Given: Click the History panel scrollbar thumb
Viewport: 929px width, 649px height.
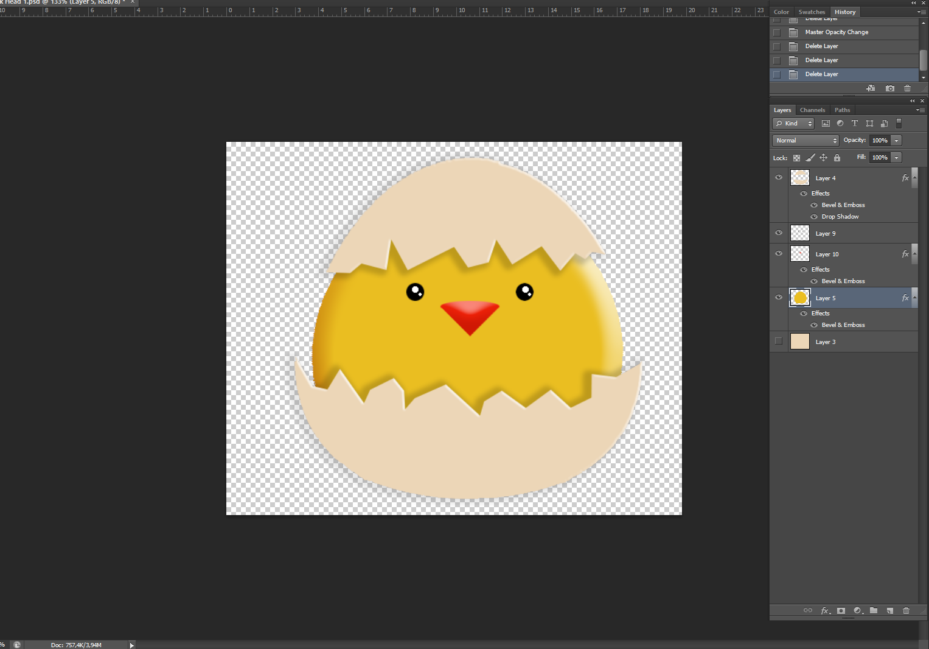Looking at the screenshot, I should pos(924,60).
